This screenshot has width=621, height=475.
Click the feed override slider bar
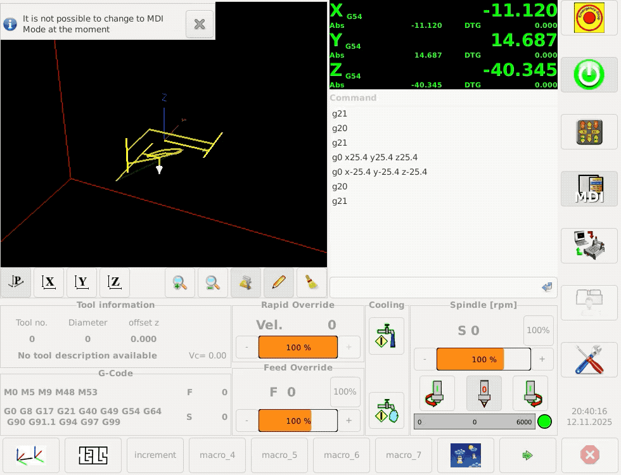pyautogui.click(x=298, y=421)
